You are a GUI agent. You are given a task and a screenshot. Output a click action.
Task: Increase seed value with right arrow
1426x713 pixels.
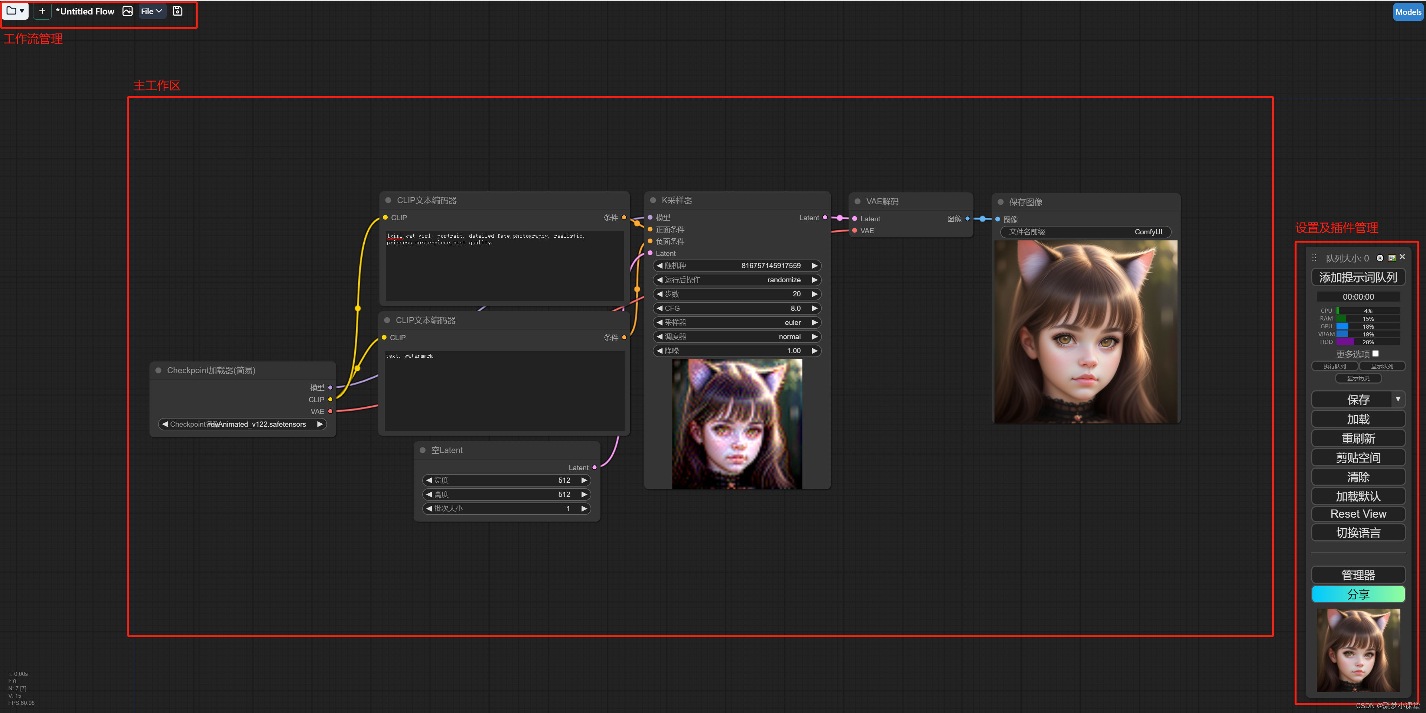(x=814, y=266)
